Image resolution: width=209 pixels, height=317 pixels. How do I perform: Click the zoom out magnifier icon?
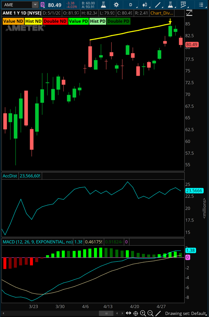150,314
